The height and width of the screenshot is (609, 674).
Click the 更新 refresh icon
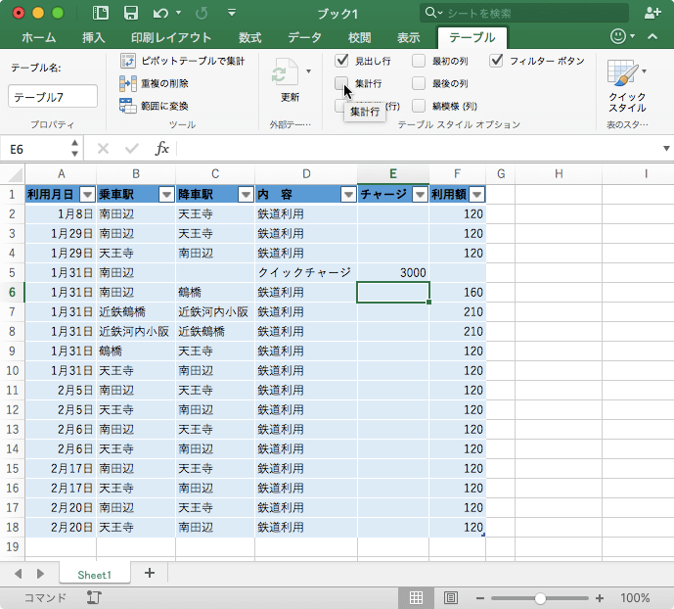(285, 72)
